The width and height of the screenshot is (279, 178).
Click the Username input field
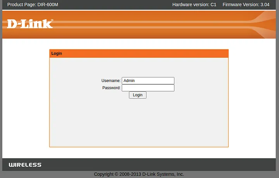[148, 80]
